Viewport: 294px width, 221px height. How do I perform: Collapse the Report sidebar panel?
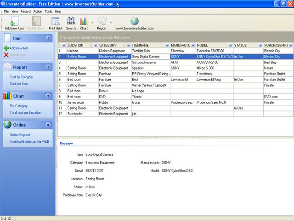pyautogui.click(x=48, y=67)
